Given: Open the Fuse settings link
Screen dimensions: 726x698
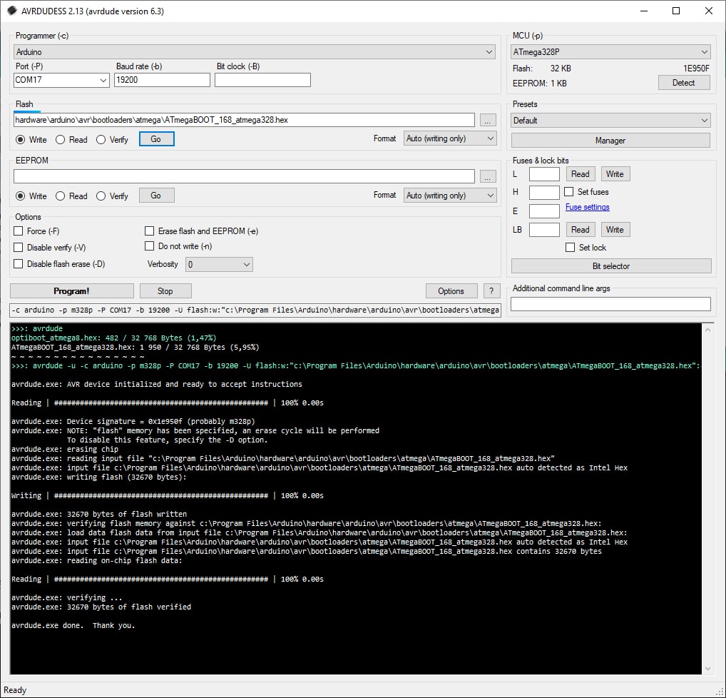Looking at the screenshot, I should (588, 207).
